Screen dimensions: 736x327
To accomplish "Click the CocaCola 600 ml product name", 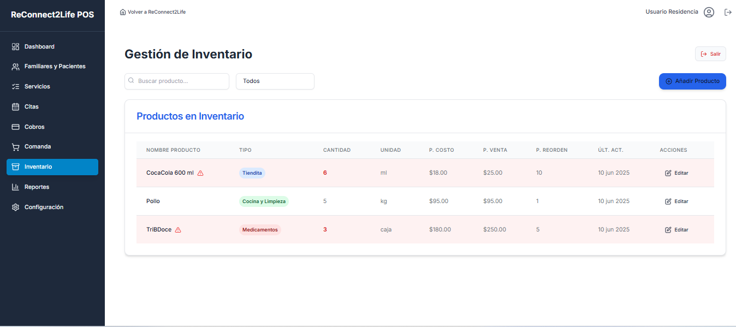I will pos(170,173).
